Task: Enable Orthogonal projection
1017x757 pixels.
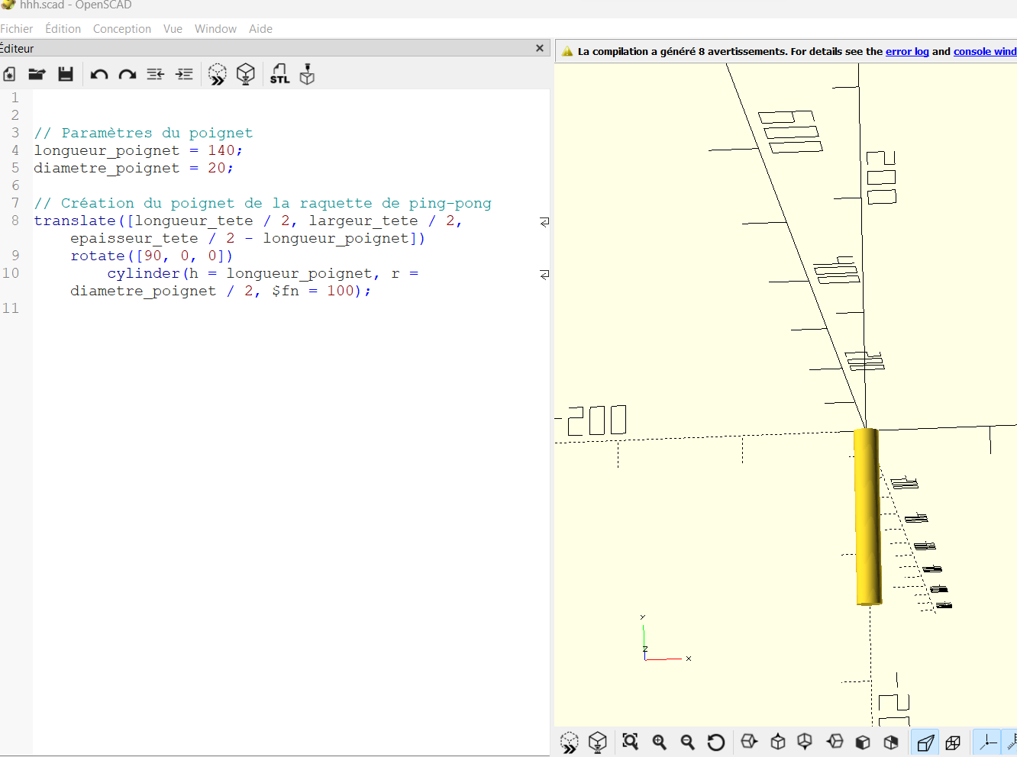Action: point(953,742)
